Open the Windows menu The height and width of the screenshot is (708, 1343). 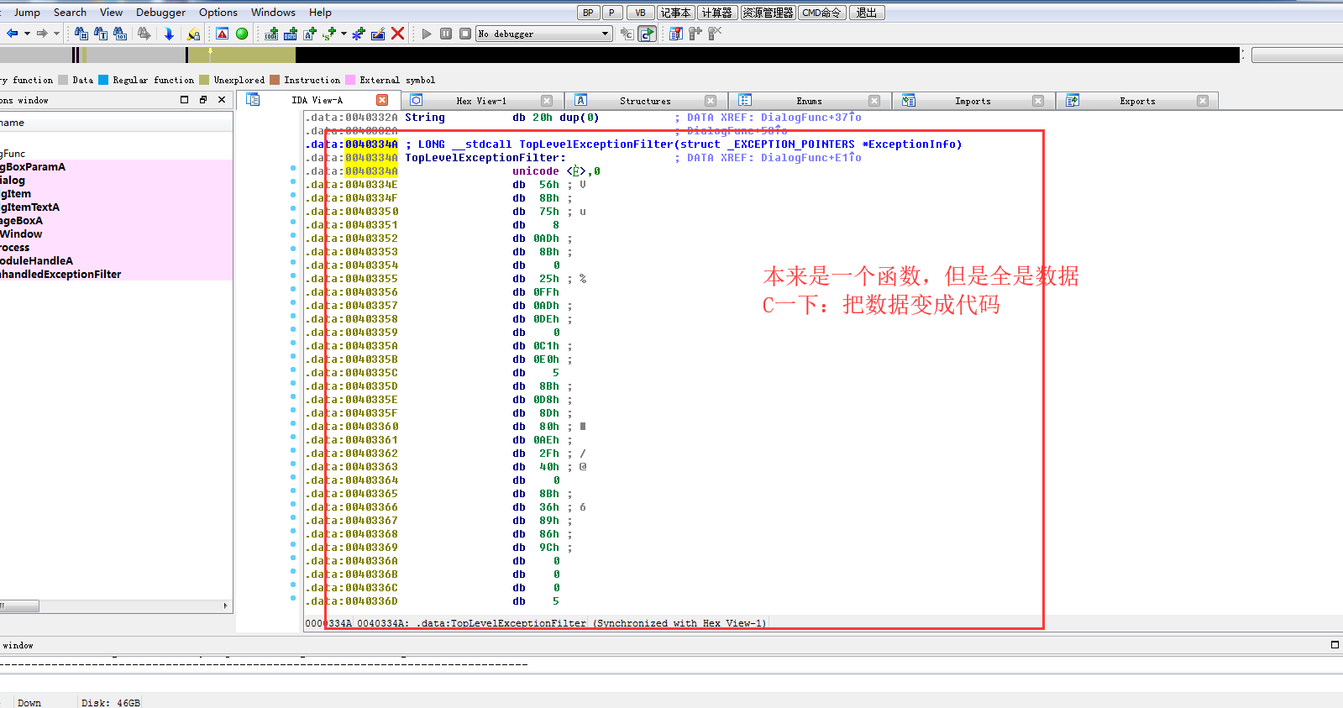(273, 13)
